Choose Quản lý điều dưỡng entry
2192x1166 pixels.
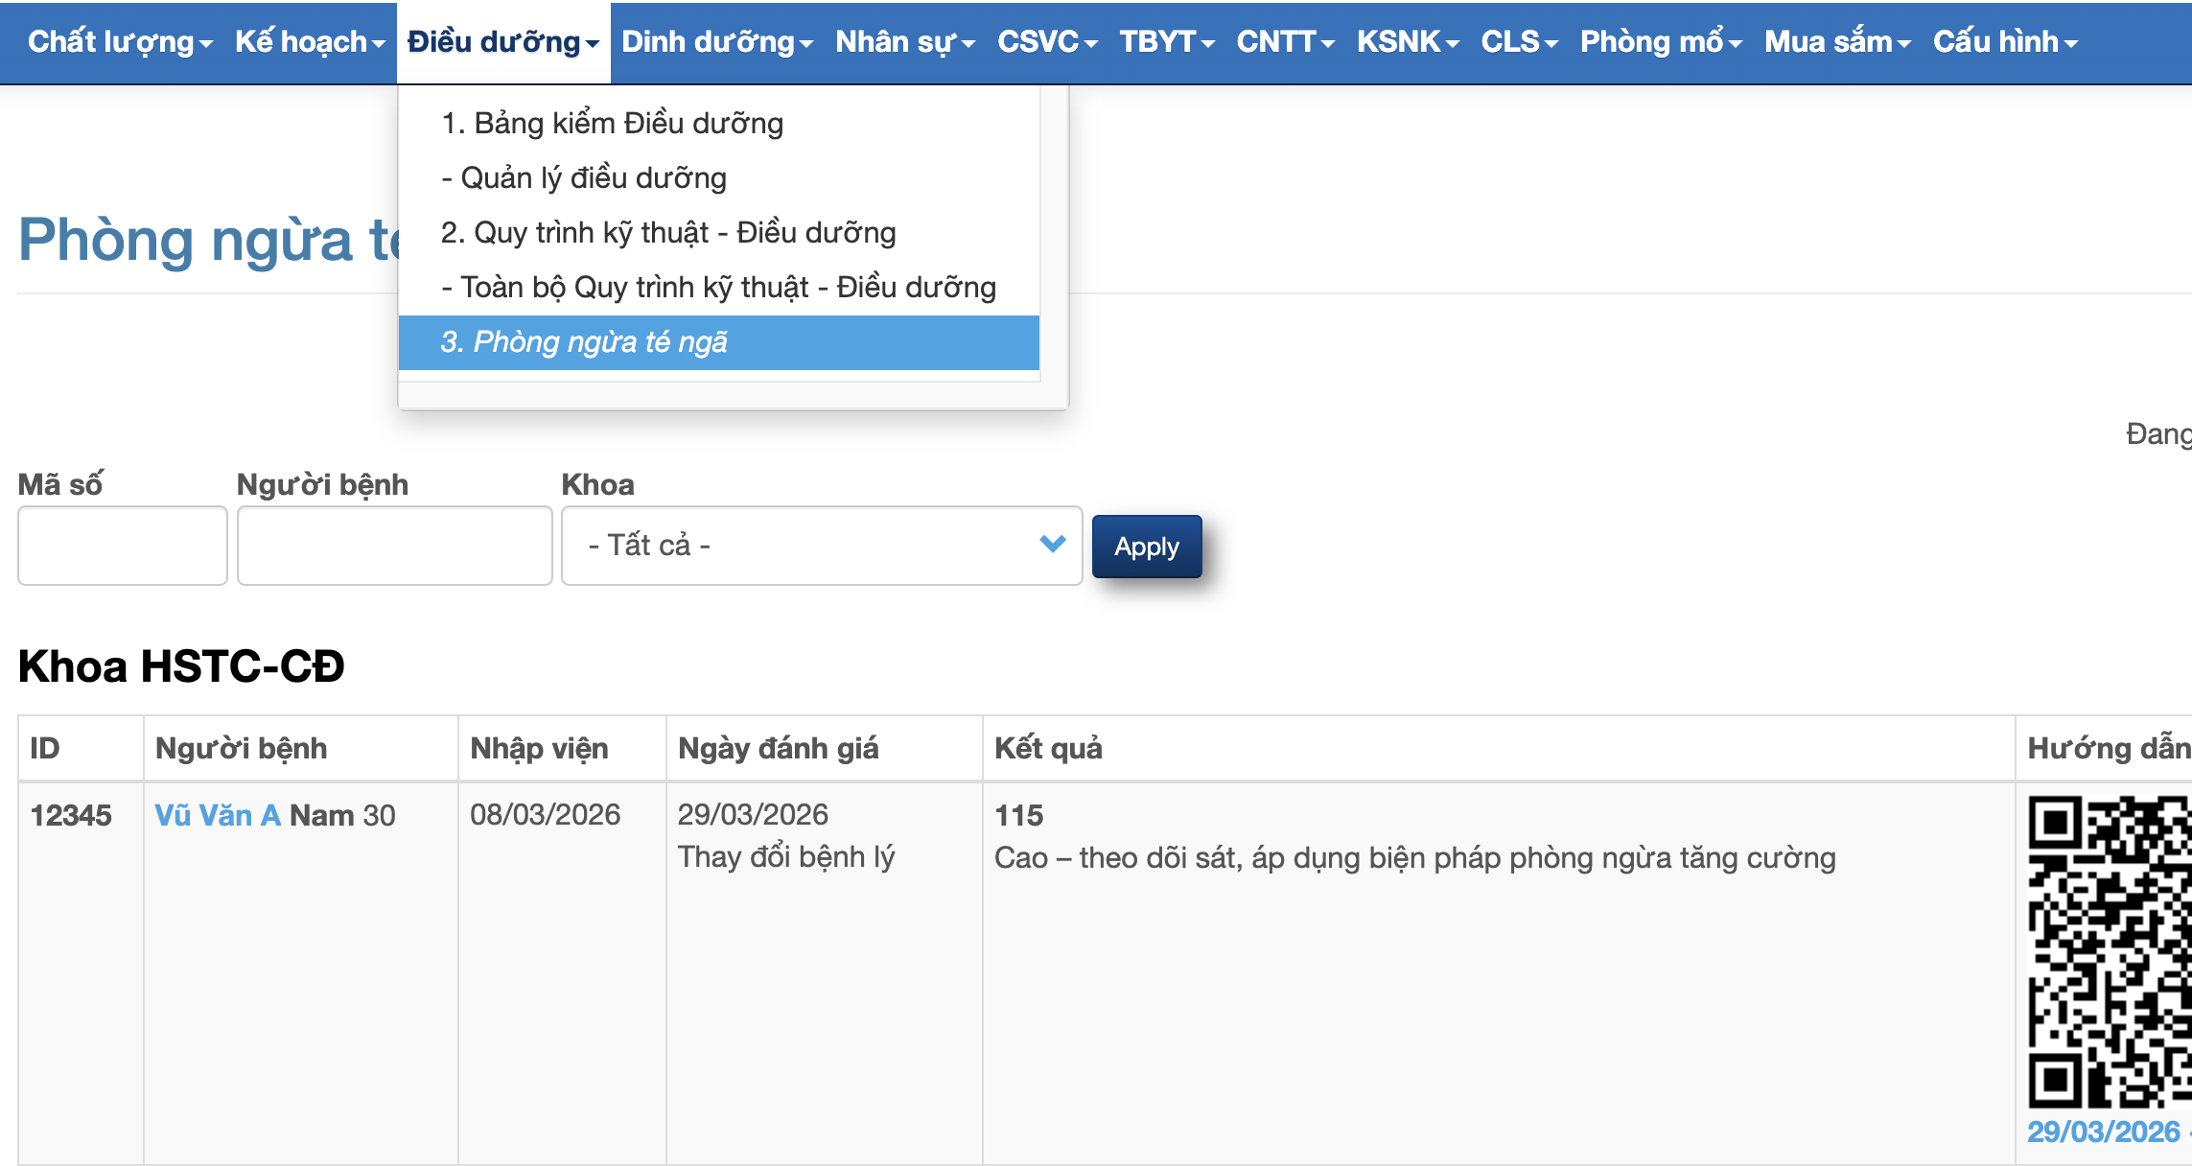coord(584,178)
